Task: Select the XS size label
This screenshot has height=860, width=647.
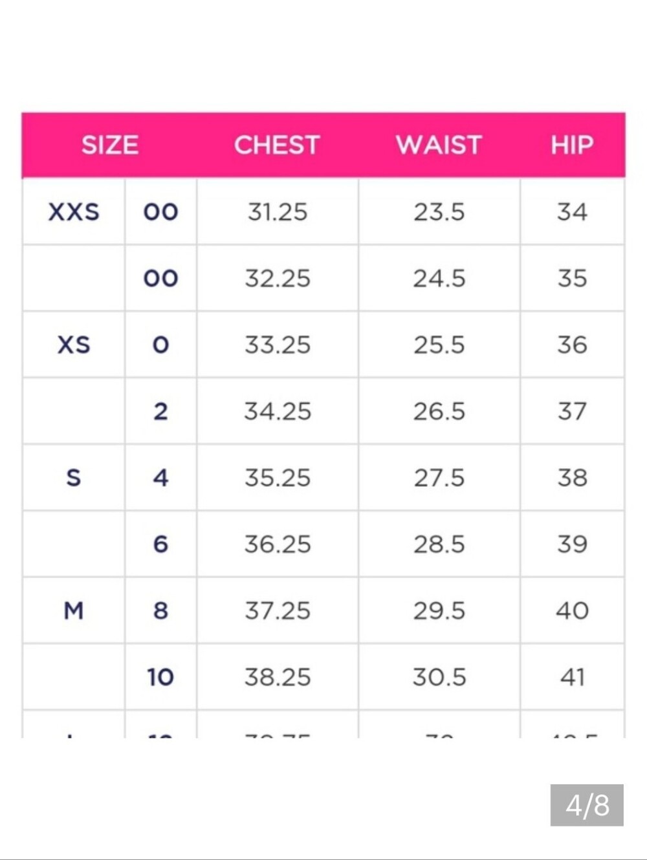Action: [x=74, y=345]
